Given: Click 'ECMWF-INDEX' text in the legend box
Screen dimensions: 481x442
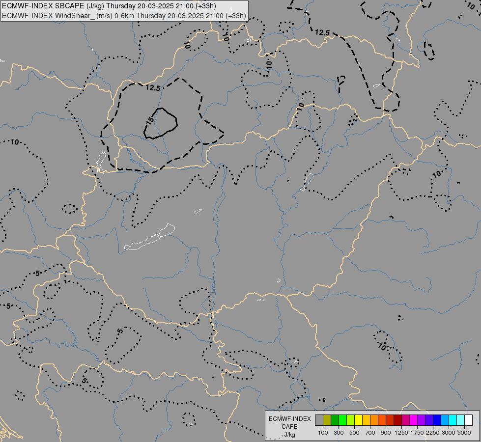Looking at the screenshot, I should pyautogui.click(x=289, y=419).
